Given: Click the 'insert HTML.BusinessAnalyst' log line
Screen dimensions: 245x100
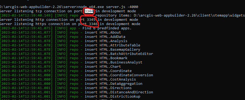Looking at the screenshot, I should pyautogui.click(x=114, y=62).
